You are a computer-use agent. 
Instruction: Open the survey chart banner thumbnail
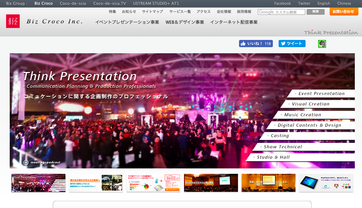tap(153, 183)
